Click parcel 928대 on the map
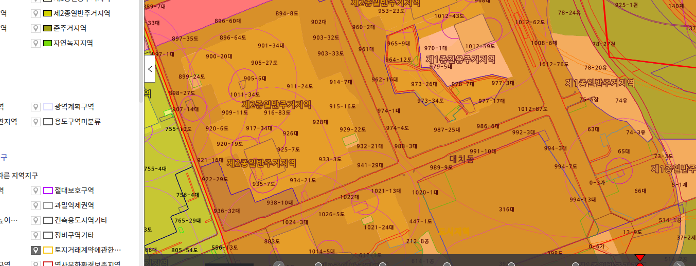The image size is (696, 266). pos(320,122)
